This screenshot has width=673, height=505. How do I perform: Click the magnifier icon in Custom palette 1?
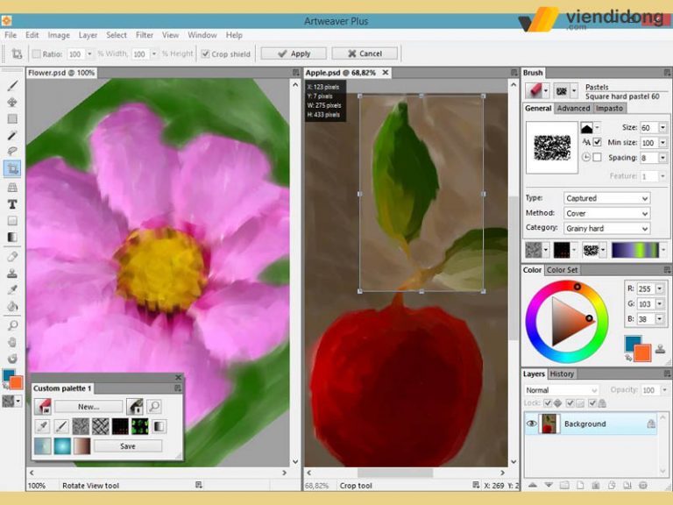click(153, 406)
